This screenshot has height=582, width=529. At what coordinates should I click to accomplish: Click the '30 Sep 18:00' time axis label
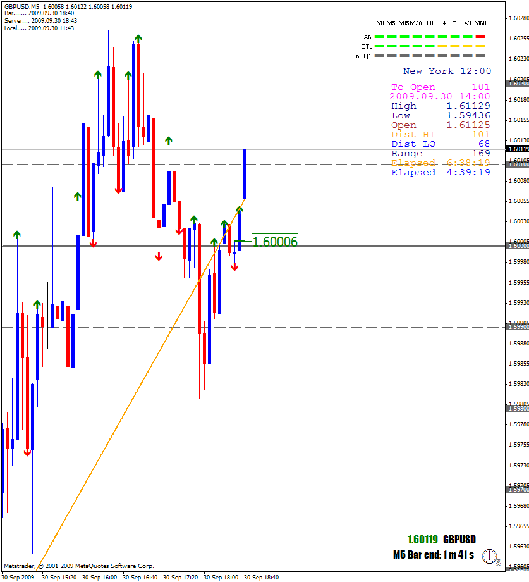(221, 577)
